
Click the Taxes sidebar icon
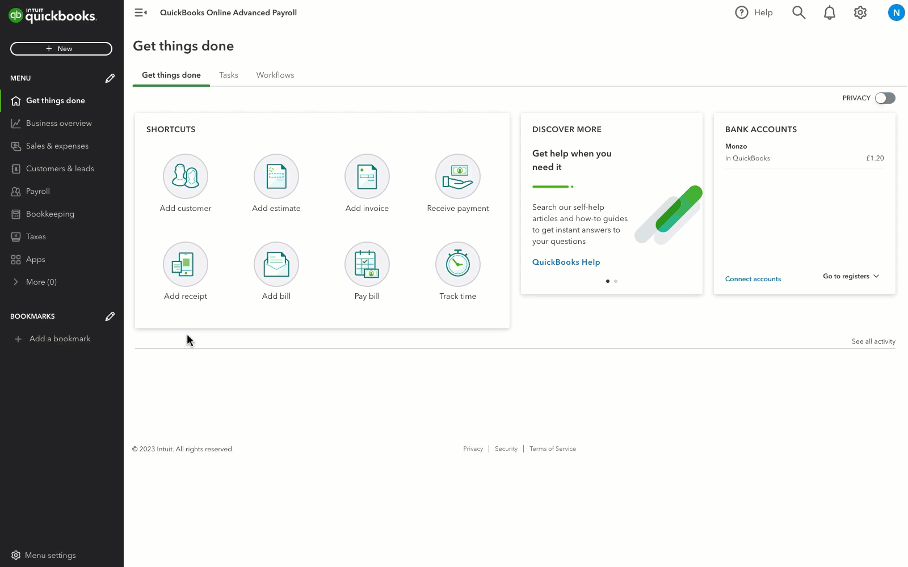[16, 236]
